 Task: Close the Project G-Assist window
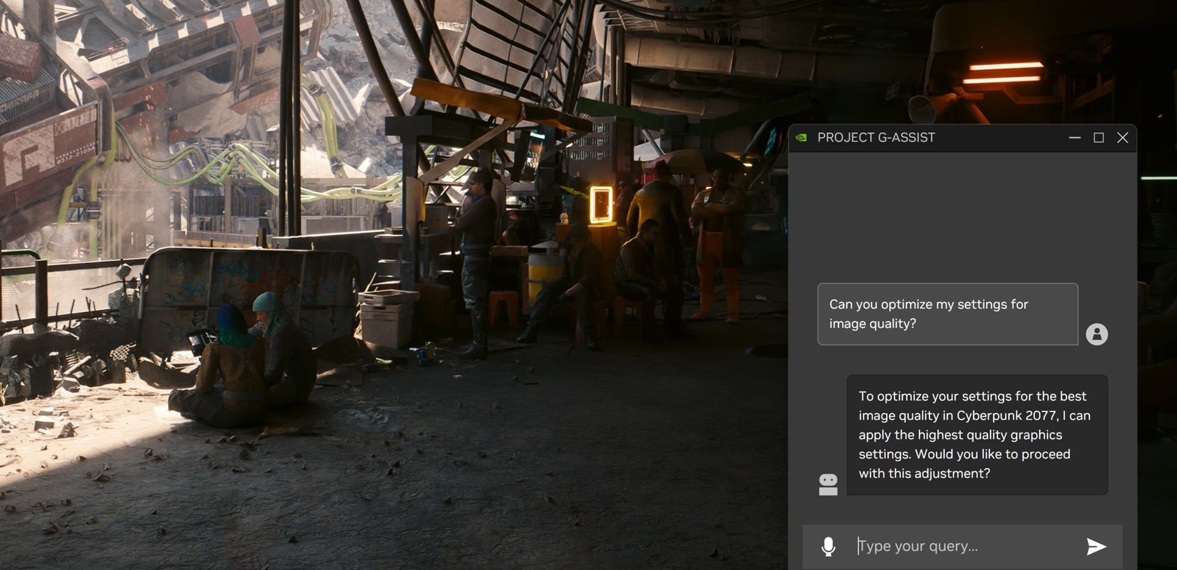point(1122,138)
